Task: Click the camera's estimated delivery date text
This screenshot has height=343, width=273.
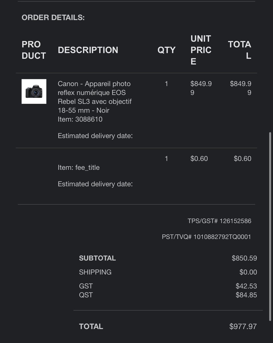Action: pos(95,136)
